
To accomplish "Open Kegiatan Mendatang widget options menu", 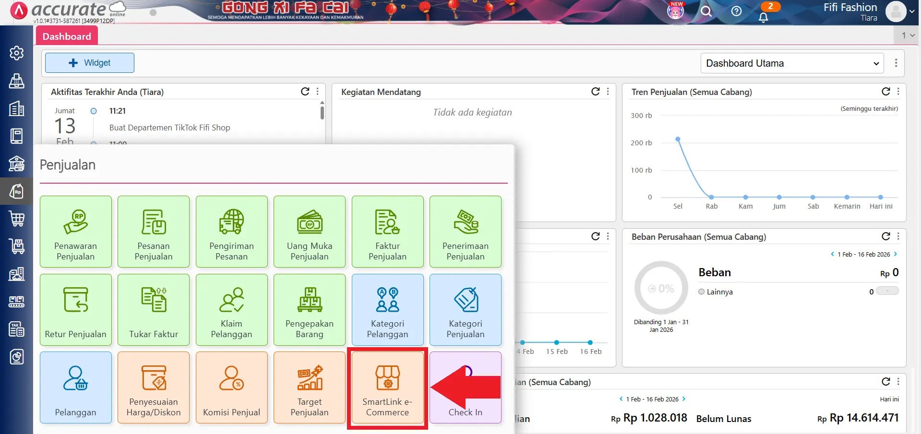I will pyautogui.click(x=608, y=92).
